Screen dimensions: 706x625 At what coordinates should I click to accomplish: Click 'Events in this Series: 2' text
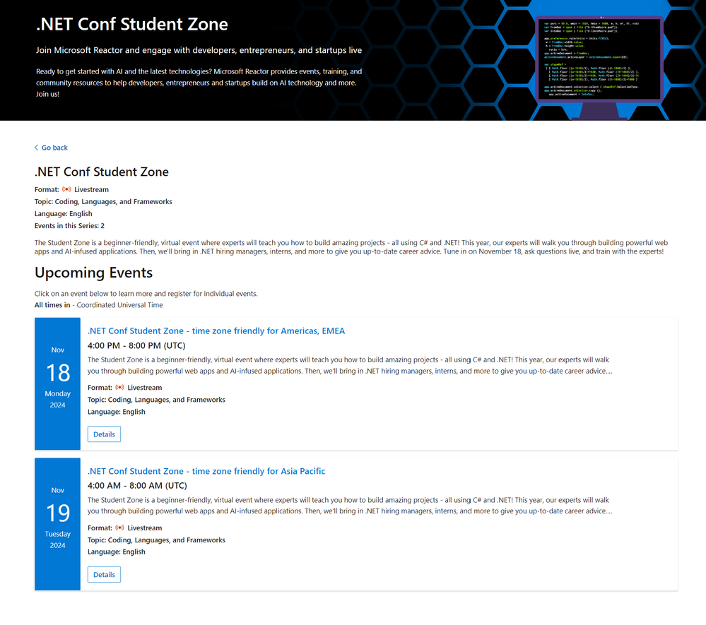pyautogui.click(x=69, y=226)
